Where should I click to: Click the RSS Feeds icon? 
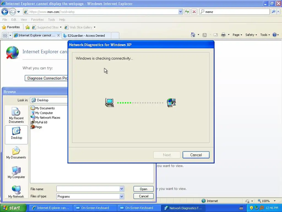pos(205,35)
